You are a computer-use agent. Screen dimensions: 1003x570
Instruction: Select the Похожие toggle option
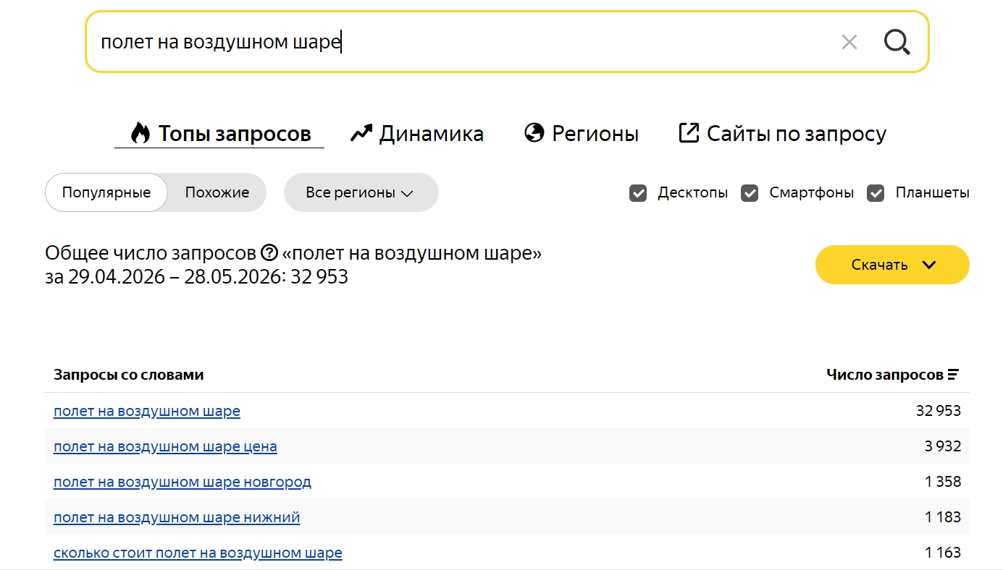(217, 192)
